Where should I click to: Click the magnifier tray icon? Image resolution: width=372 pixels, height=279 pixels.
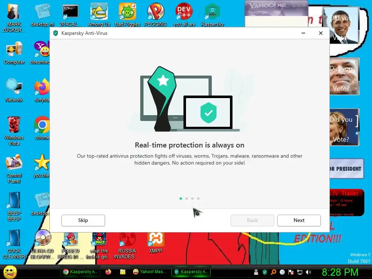click(273, 272)
